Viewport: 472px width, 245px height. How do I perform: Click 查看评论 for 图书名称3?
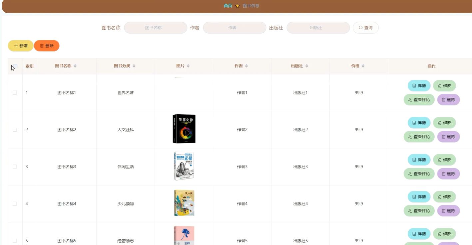[x=419, y=174]
